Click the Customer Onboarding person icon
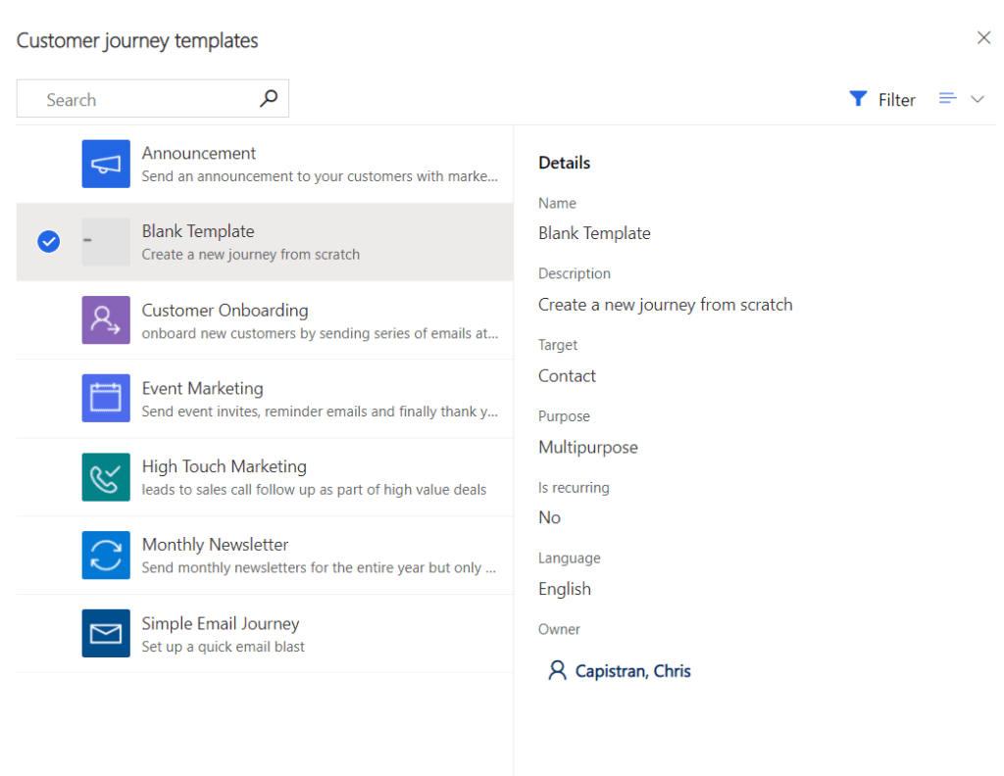The image size is (1004, 776). 106,319
